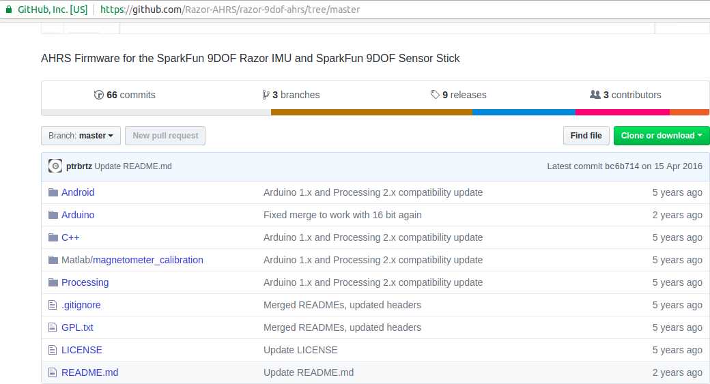Click the browser address bar URL
710x384 pixels.
click(230, 10)
